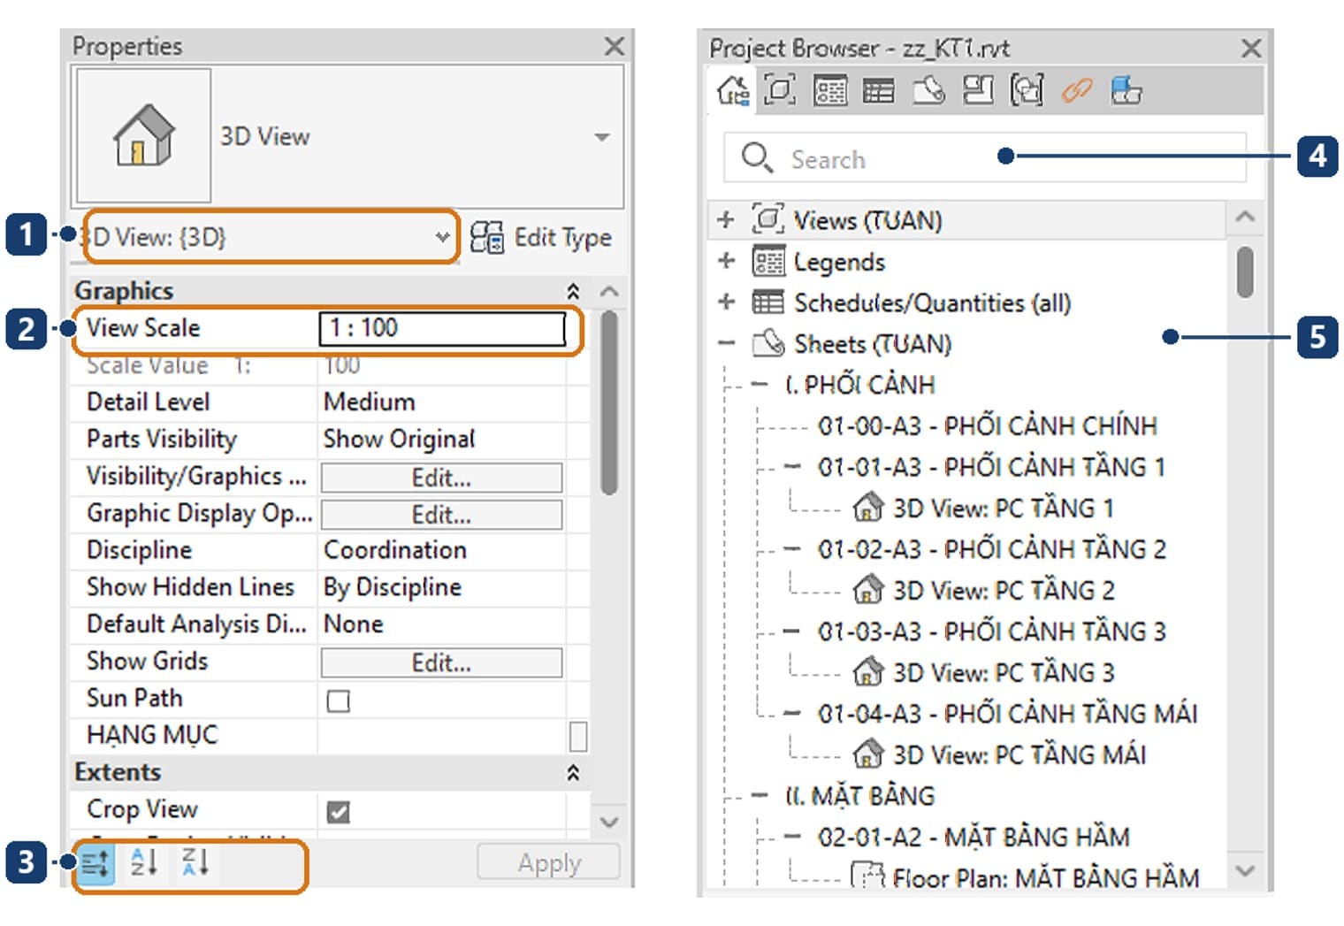Close the Project Browser panel

pyautogui.click(x=1251, y=48)
